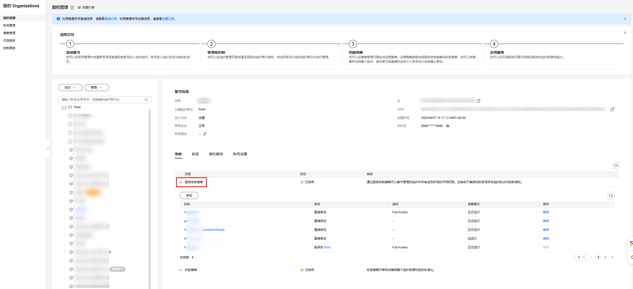Reveal the hidden phone number
633x289 pixels.
tap(448, 126)
